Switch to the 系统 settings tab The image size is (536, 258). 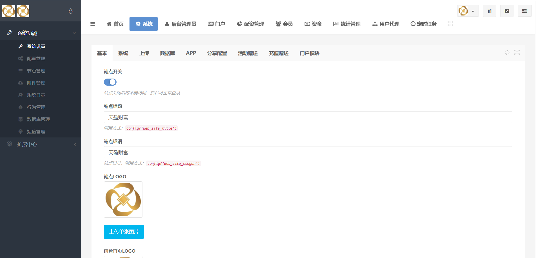(123, 53)
